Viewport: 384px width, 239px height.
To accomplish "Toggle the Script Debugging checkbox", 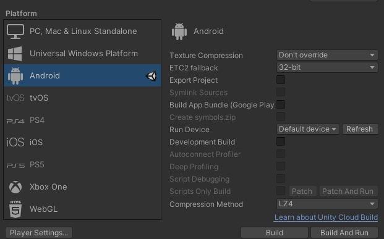I will pos(281,178).
